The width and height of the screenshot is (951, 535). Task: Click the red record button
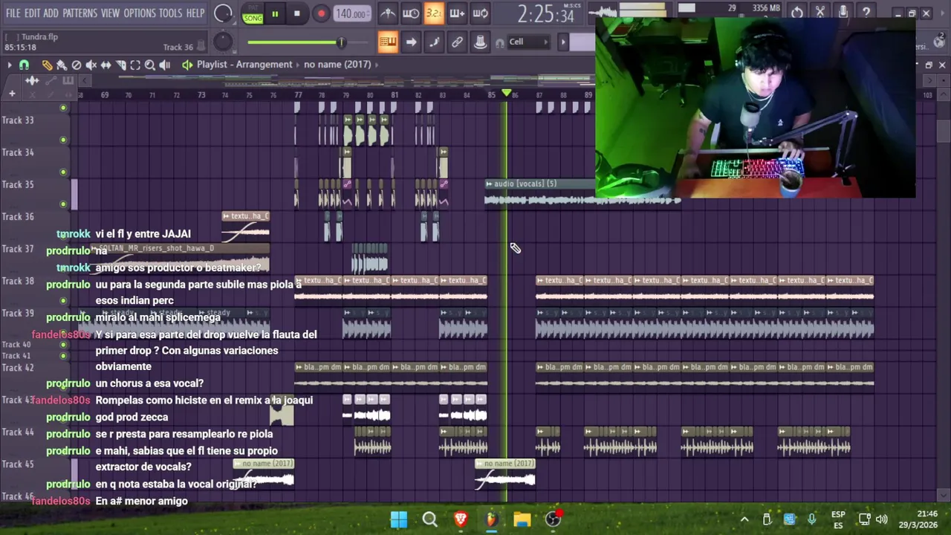(321, 13)
